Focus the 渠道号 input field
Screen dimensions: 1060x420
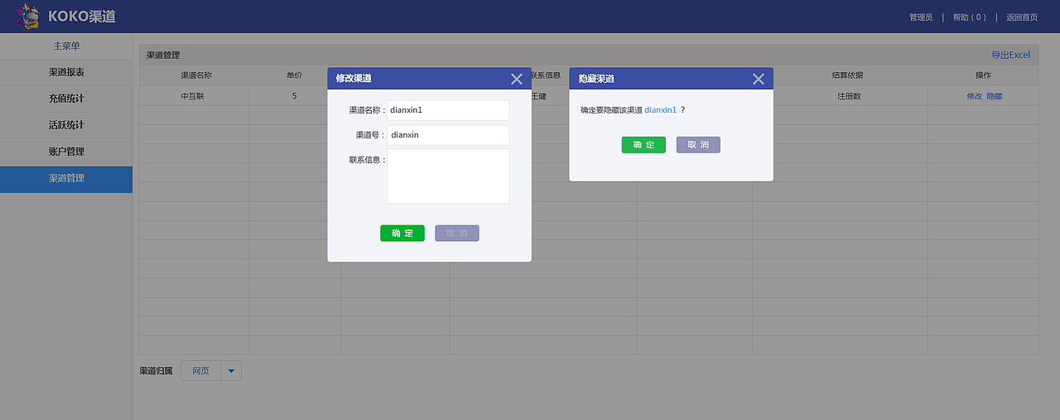(x=448, y=135)
